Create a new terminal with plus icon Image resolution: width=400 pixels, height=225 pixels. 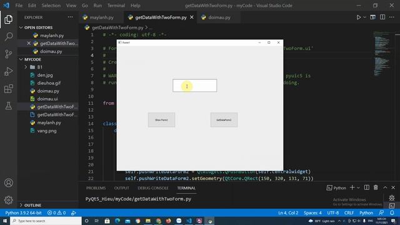(352, 187)
